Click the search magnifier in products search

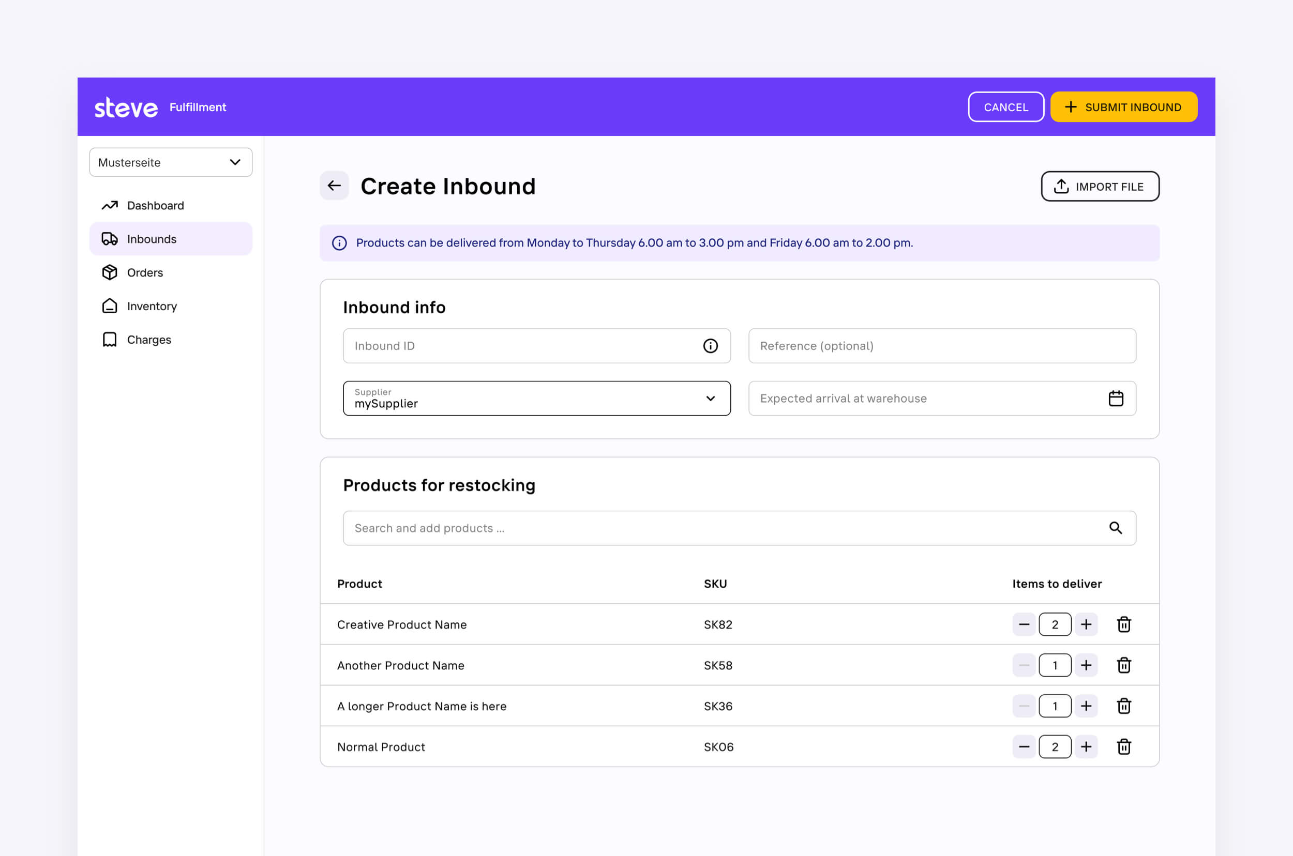[1116, 528]
